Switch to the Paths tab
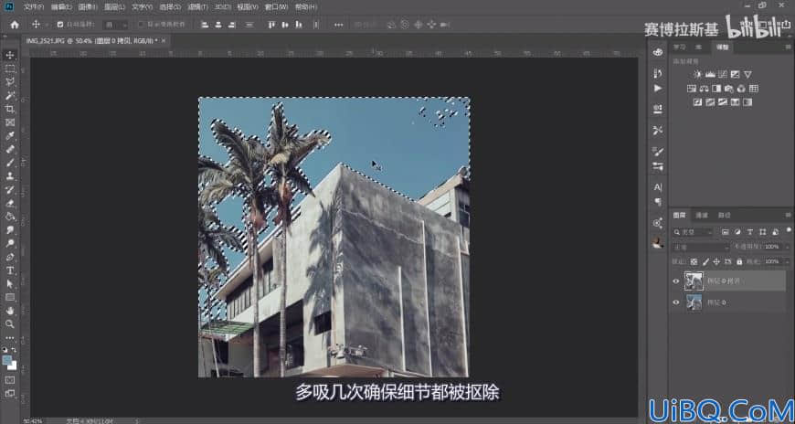Viewport: 795px width, 424px height. pyautogui.click(x=724, y=215)
